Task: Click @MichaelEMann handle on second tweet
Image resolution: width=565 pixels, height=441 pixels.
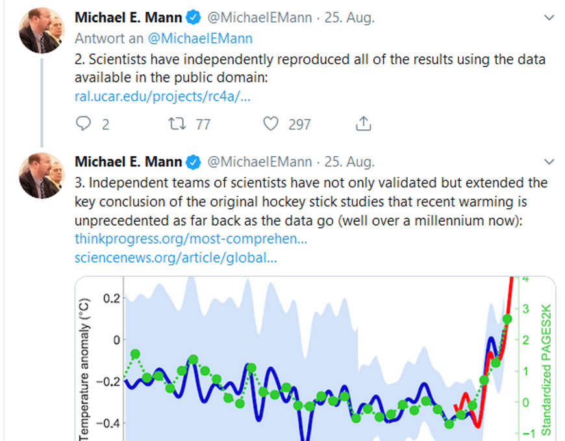Action: (x=259, y=162)
